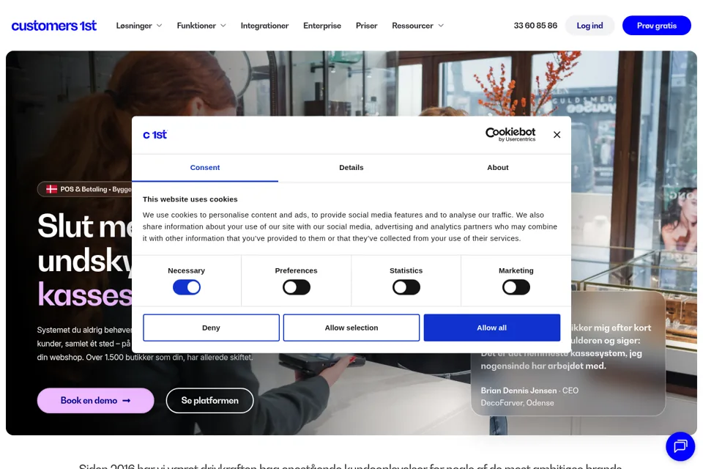Screen dimensions: 703x469
Task: Expand the Funktioner dropdown menu
Action: coord(201,26)
